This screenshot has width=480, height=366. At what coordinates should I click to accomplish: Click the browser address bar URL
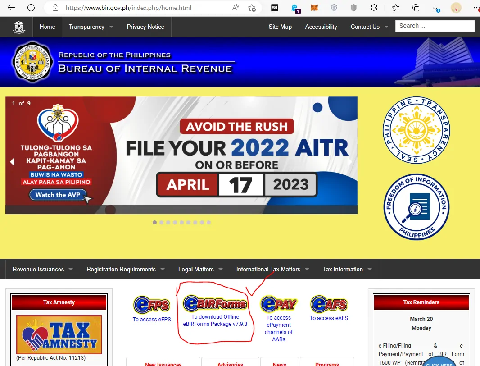coord(129,8)
